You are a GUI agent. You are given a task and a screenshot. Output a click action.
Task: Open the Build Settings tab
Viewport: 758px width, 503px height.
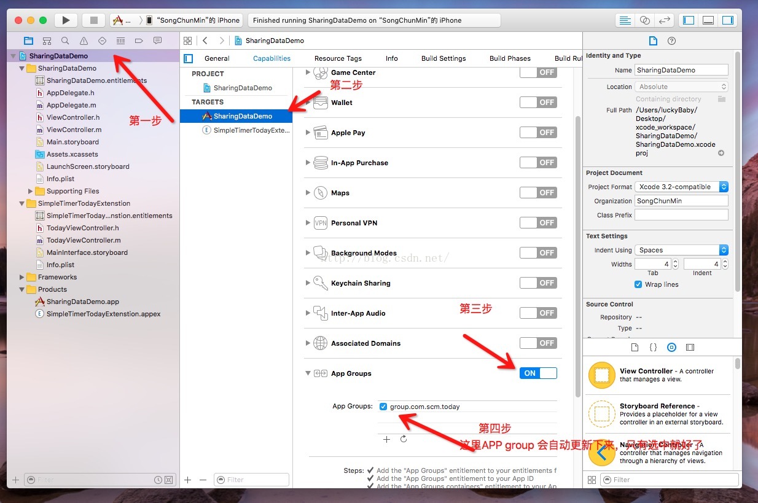click(x=443, y=58)
